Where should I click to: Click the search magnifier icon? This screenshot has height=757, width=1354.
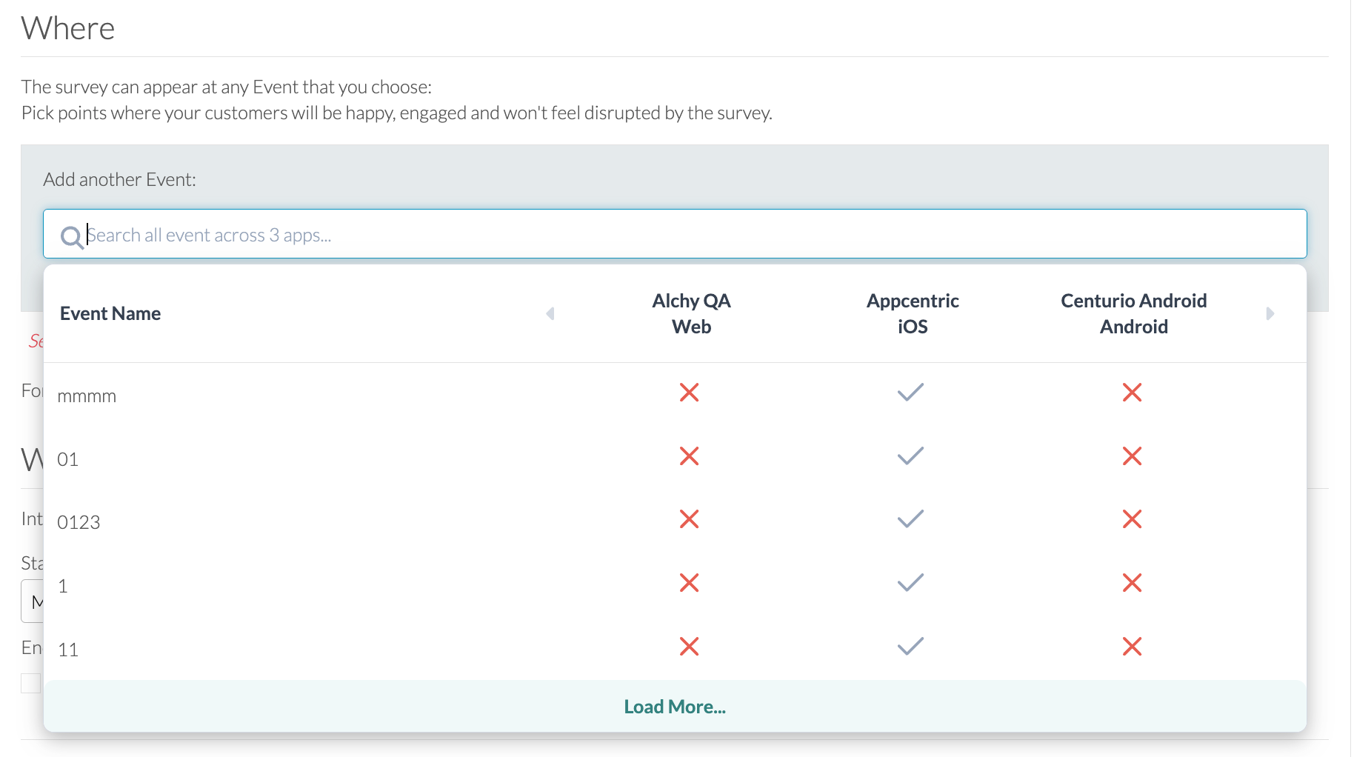coord(72,237)
